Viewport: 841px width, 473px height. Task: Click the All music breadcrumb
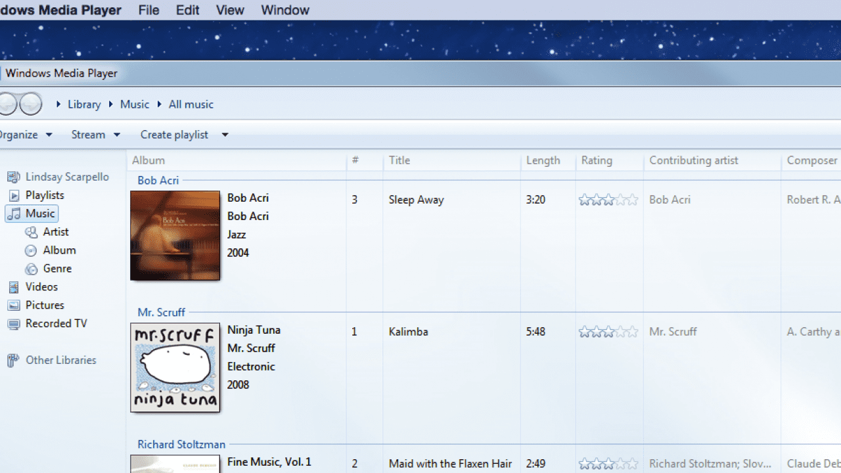pyautogui.click(x=191, y=104)
